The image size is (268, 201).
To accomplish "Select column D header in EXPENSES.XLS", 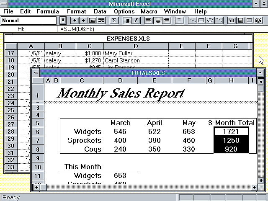I will tap(136, 46).
